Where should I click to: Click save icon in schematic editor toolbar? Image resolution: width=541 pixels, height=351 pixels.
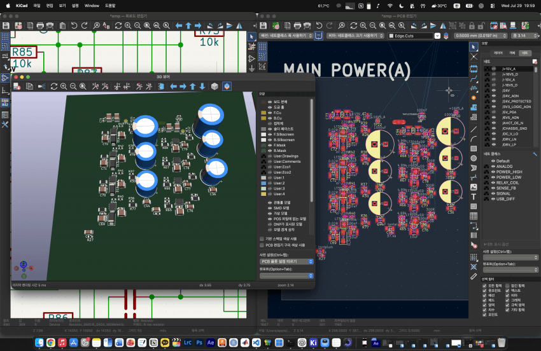6,25
